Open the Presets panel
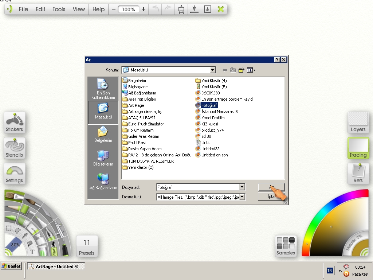The height and width of the screenshot is (280, 373). [87, 246]
